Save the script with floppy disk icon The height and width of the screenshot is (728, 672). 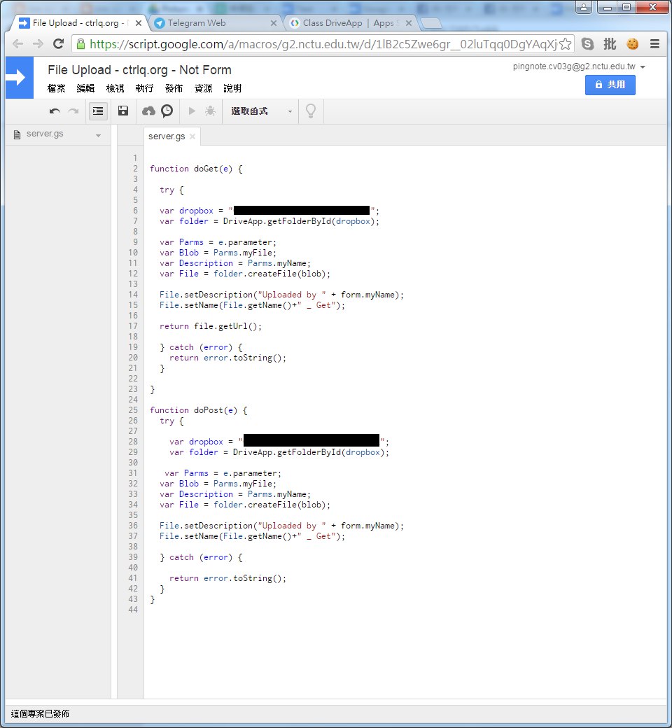(123, 111)
